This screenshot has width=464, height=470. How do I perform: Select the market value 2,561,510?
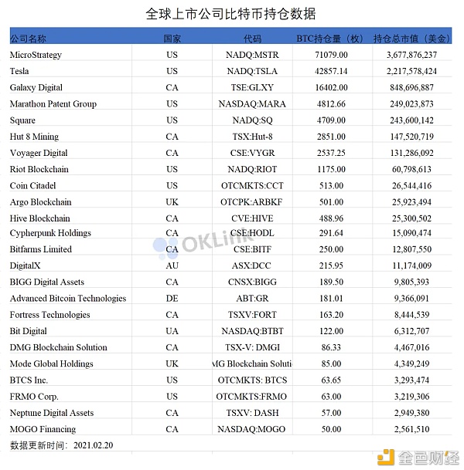[411, 429]
